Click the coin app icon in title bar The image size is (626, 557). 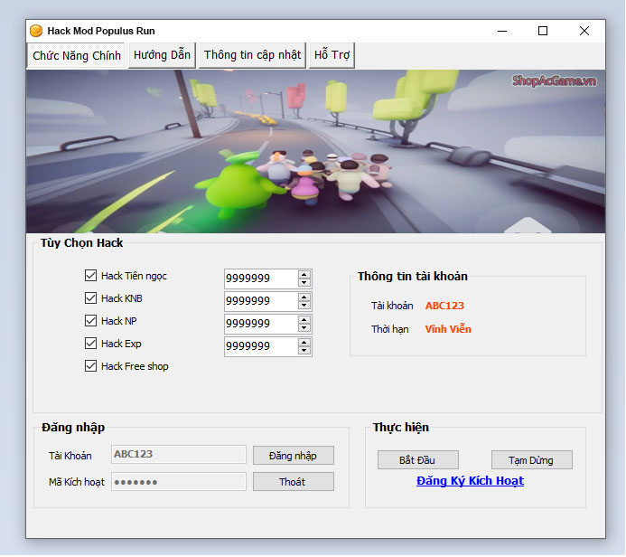click(x=36, y=31)
